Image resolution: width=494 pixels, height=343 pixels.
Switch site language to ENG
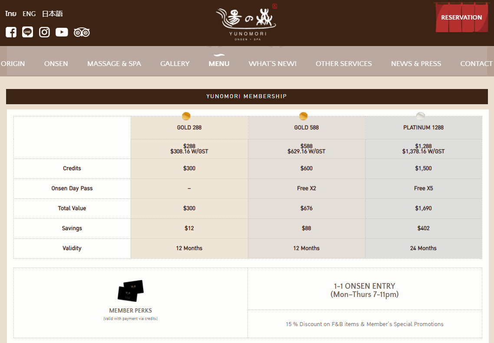tap(29, 14)
